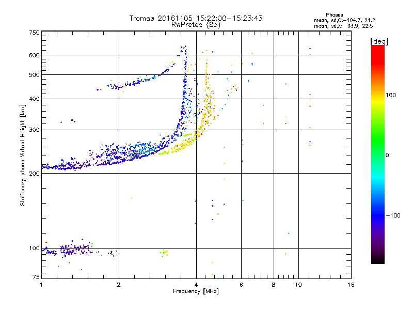Click the 'Phases' heading above the statistics
The height and width of the screenshot is (310, 413).
coord(334,15)
